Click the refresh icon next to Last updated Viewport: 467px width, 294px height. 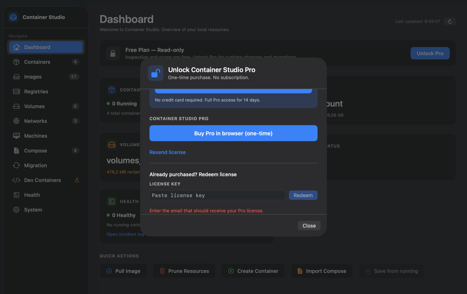click(x=450, y=21)
